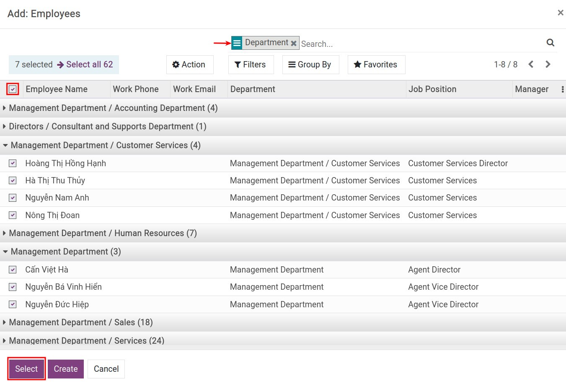
Task: Toggle the select-all header checkbox
Action: 13,89
